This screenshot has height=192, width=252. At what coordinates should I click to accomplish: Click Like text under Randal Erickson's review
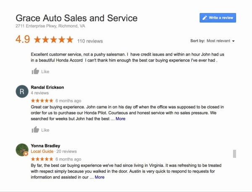pos(45,130)
